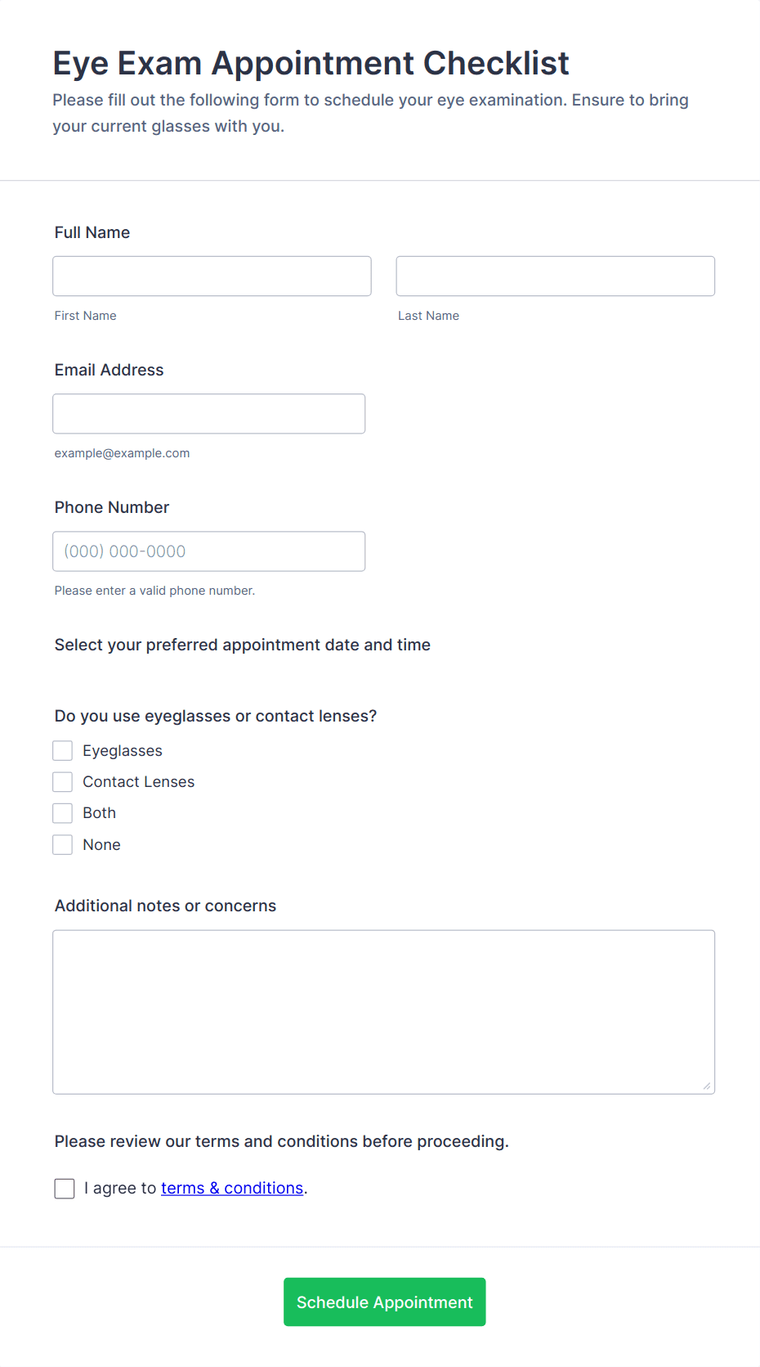This screenshot has width=760, height=1367.
Task: Click the Additional notes or concerns label
Action: pos(165,906)
